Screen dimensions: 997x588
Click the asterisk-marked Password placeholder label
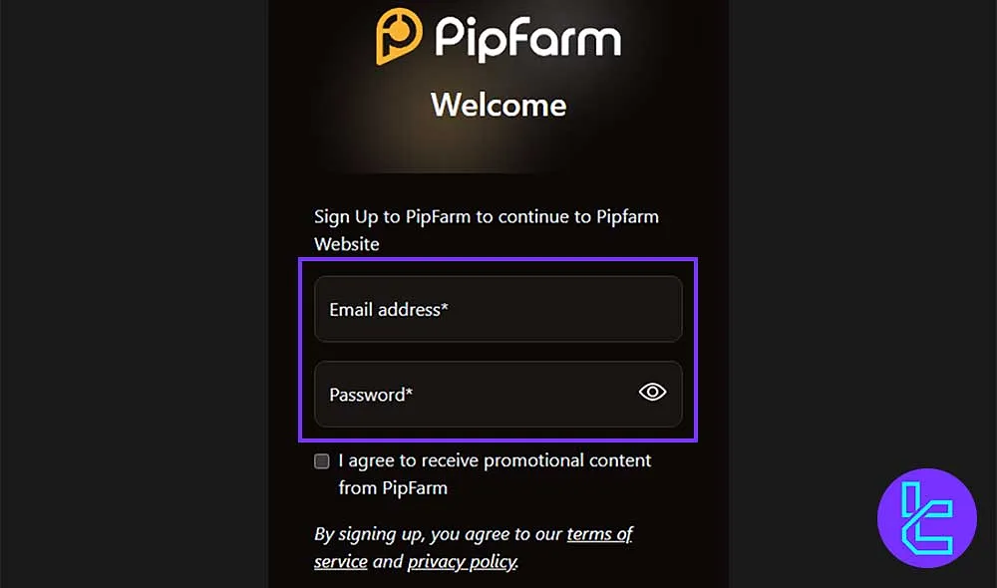(370, 395)
